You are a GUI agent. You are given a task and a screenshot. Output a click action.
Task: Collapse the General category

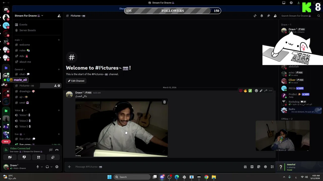[x=20, y=69]
